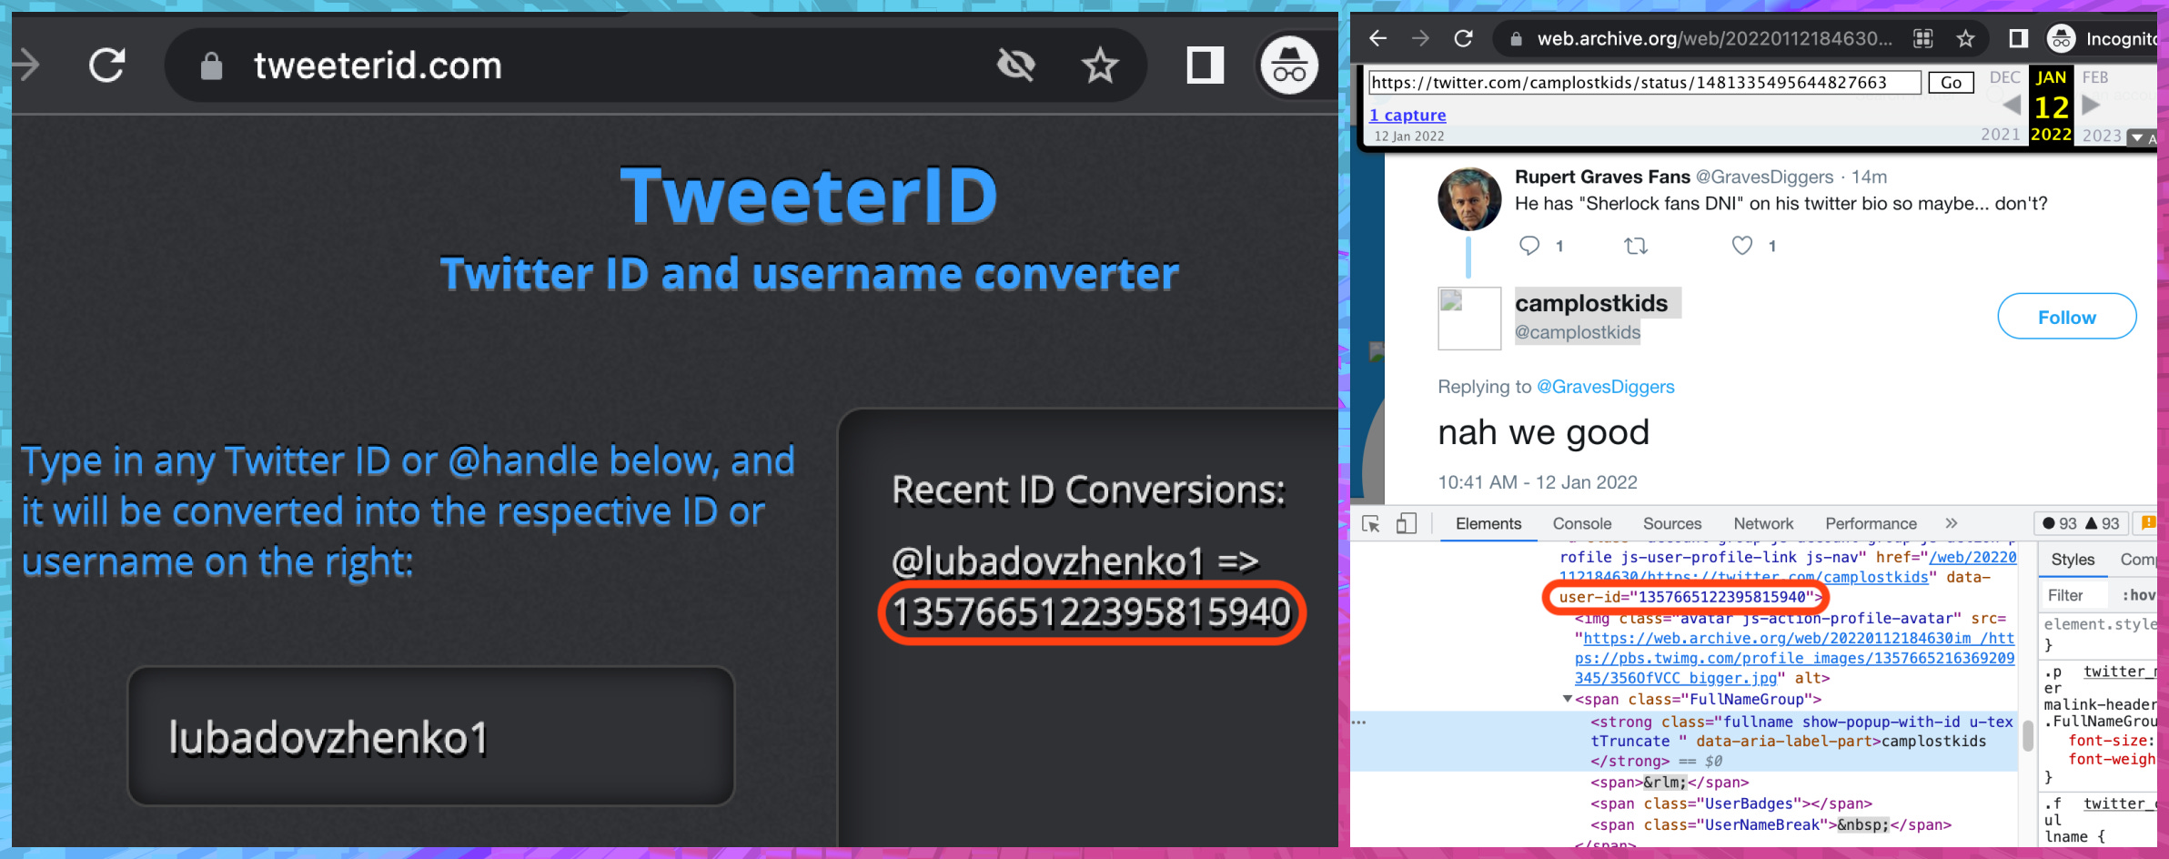Click the Follow button for camplostkids

point(2066,317)
